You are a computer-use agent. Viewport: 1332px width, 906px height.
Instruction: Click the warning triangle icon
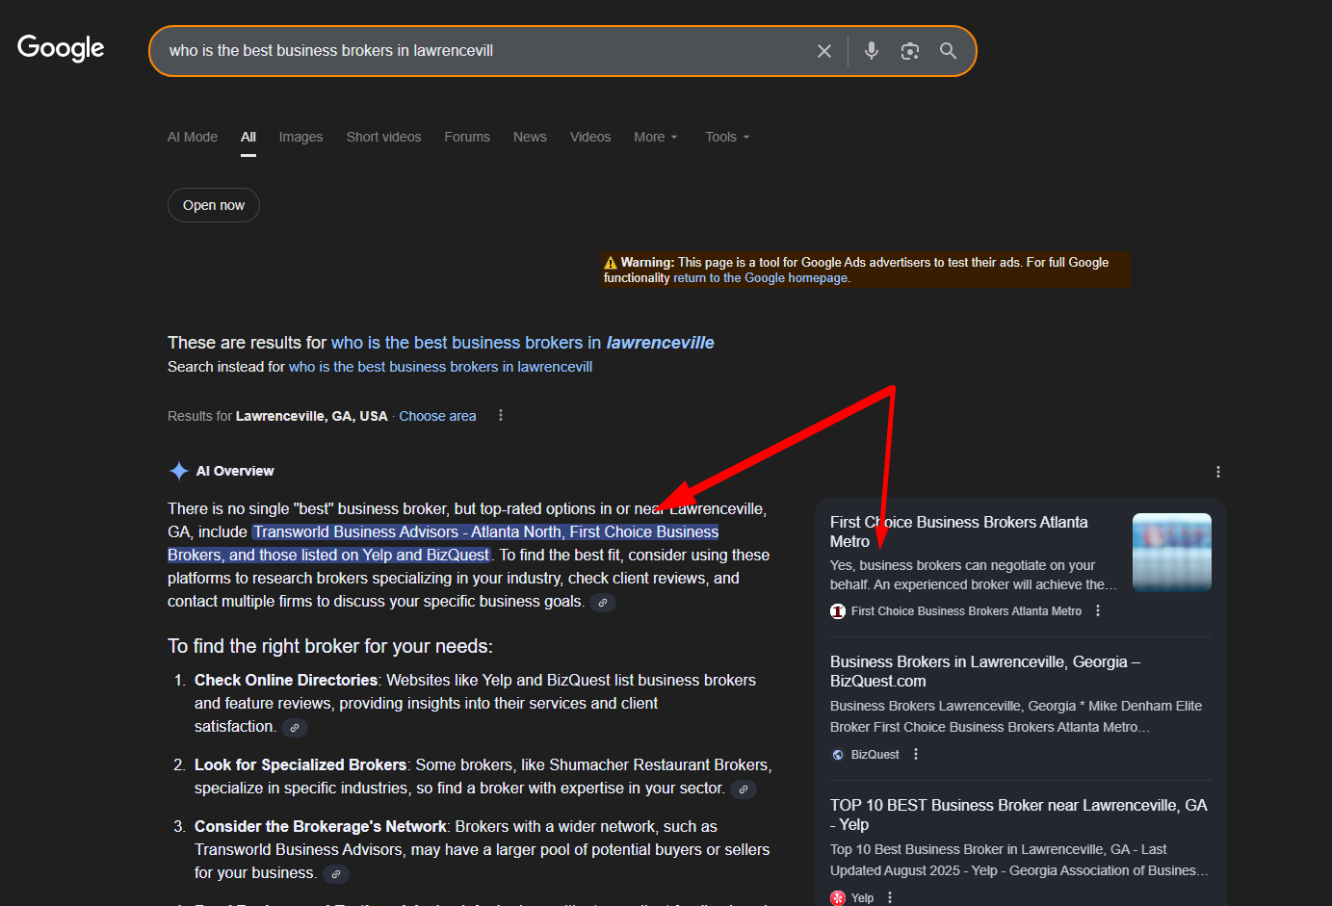(611, 263)
